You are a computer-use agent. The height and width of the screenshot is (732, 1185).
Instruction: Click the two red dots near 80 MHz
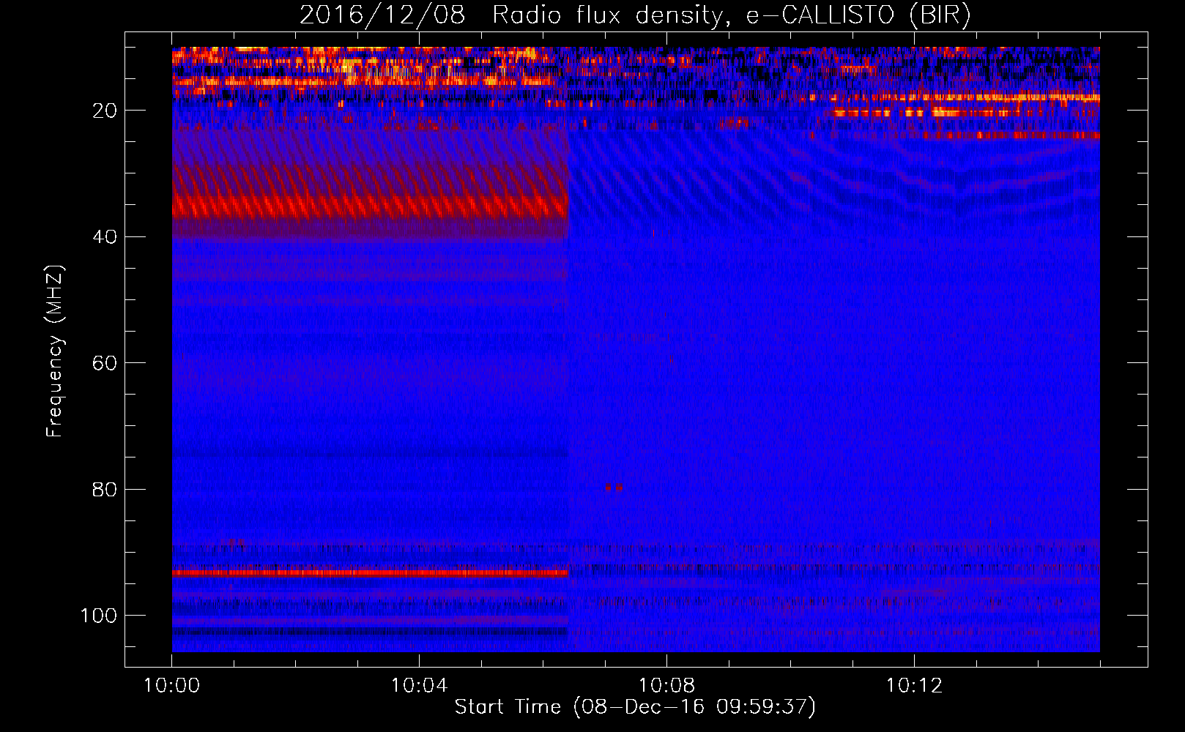pyautogui.click(x=614, y=487)
